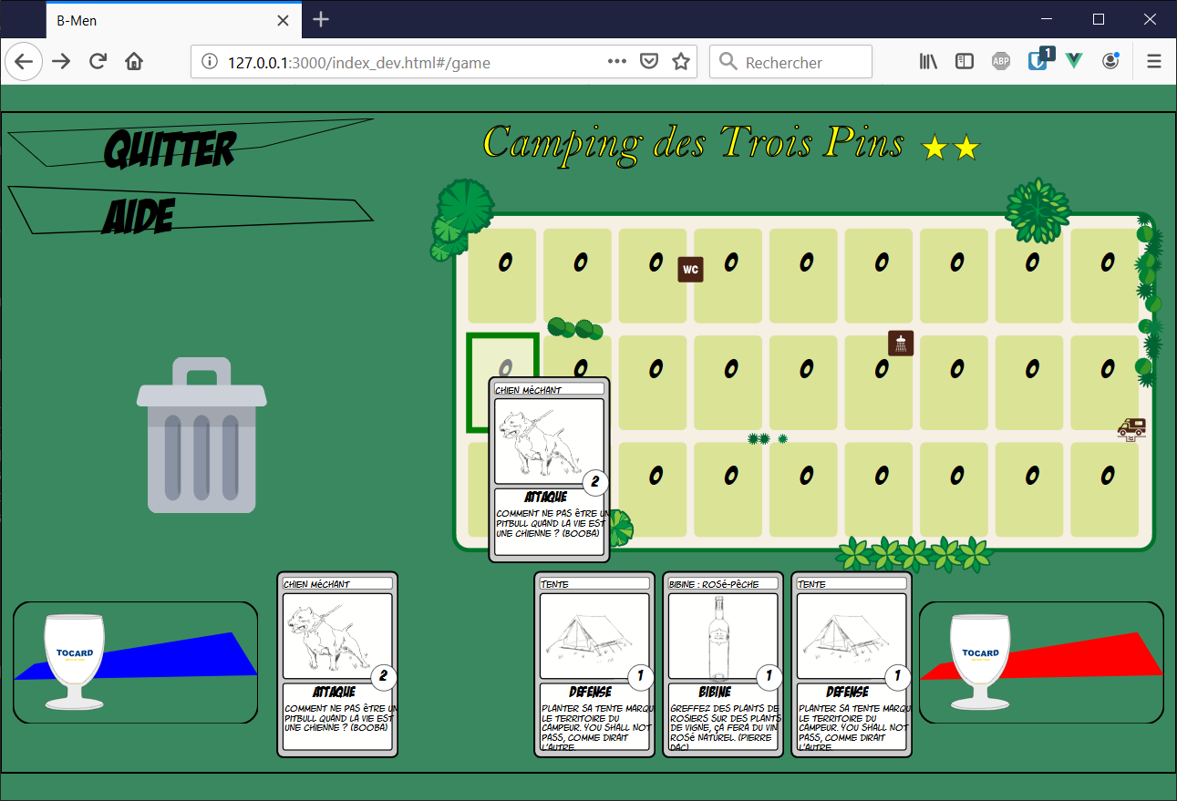This screenshot has height=801, width=1177.
Task: Open the Firefox hamburger menu
Action: [1154, 62]
